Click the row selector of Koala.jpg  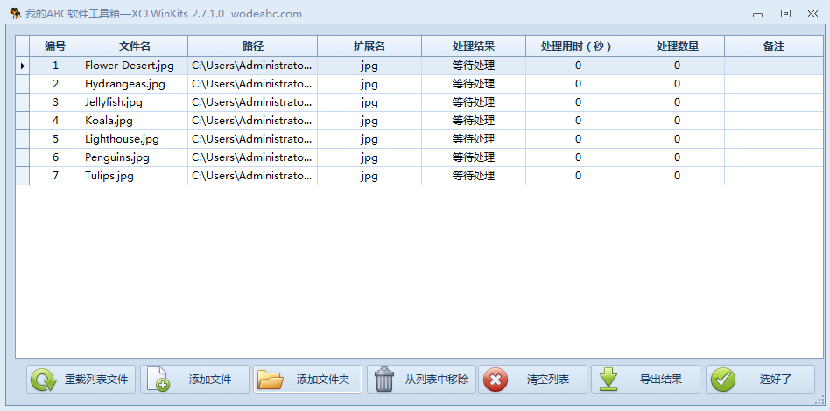(x=22, y=121)
